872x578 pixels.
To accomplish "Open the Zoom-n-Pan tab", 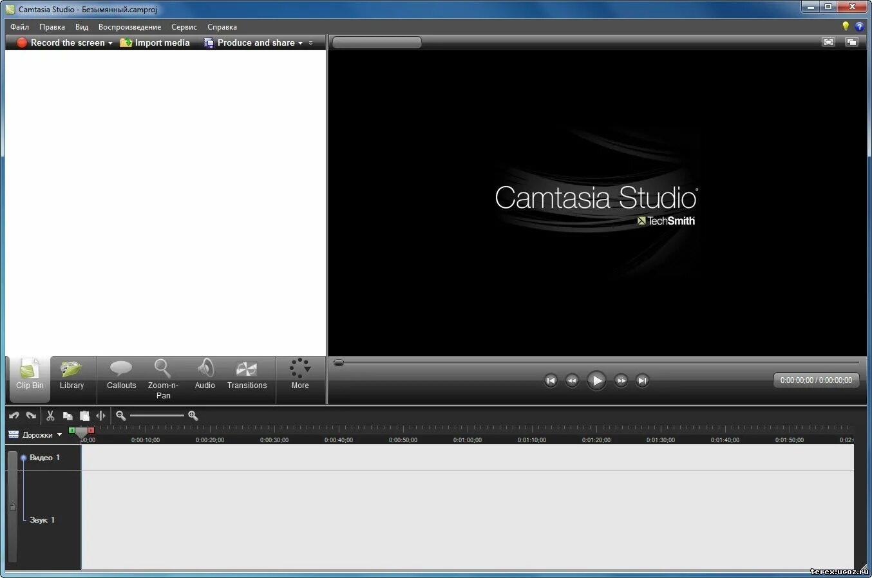I will [x=163, y=380].
